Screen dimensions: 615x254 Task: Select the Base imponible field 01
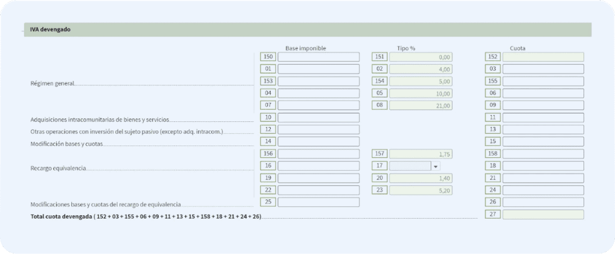coord(318,69)
